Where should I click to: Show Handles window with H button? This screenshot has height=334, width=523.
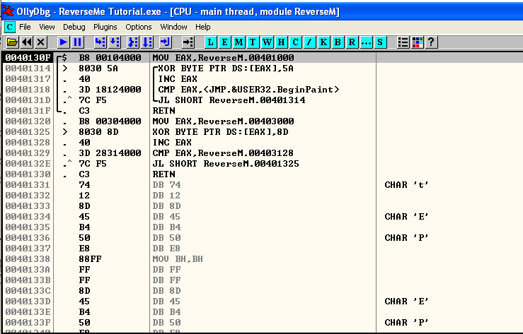[x=281, y=42]
